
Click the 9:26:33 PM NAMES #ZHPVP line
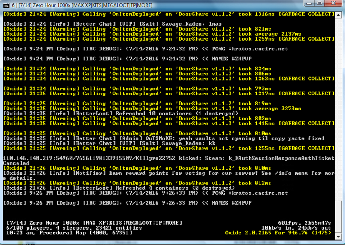(x=127, y=203)
